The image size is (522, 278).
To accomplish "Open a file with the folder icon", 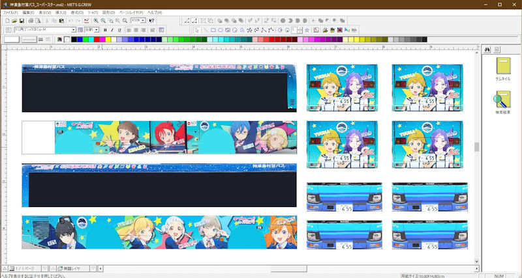I will (x=14, y=21).
